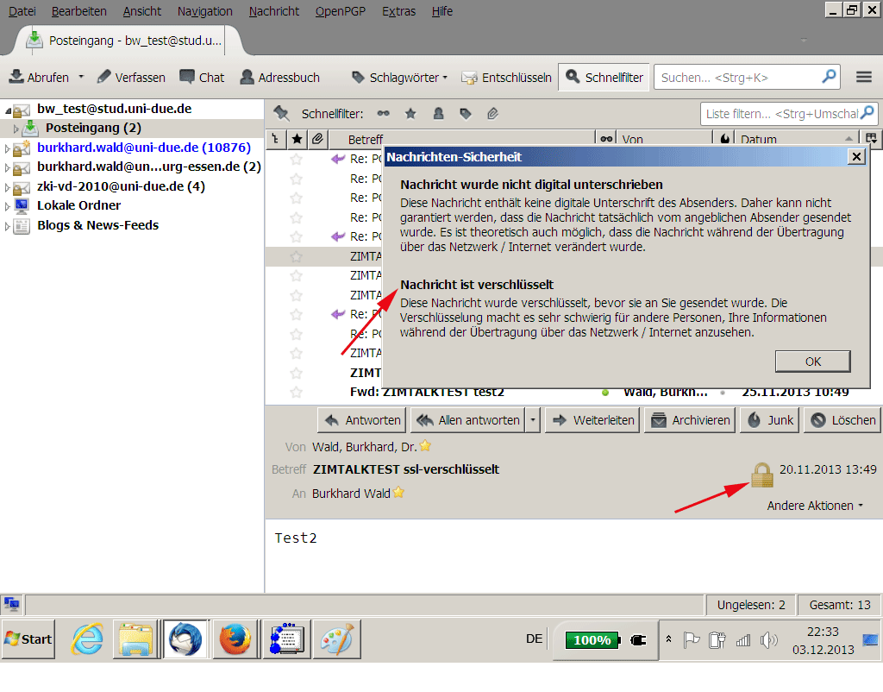Click the Antworten reply button
883x692 pixels.
pyautogui.click(x=362, y=420)
